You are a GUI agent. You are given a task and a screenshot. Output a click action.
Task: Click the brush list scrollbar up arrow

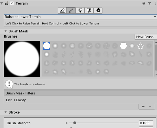pos(156,42)
